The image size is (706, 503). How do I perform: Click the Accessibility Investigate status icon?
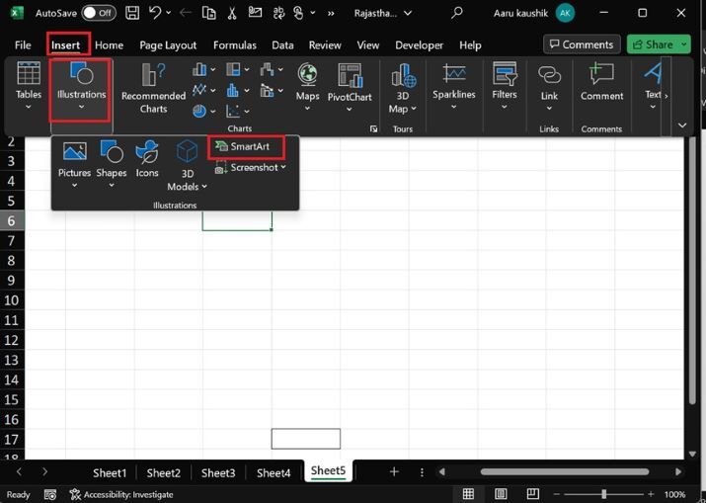[x=74, y=494]
